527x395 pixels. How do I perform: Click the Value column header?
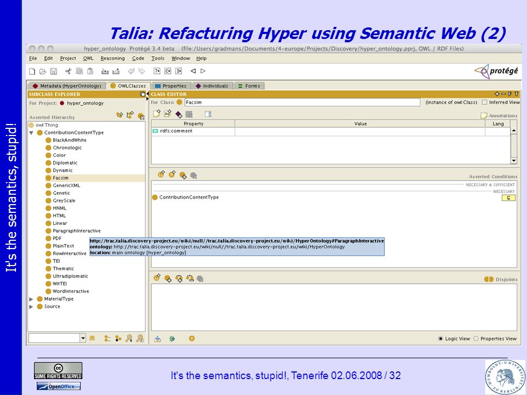(360, 123)
